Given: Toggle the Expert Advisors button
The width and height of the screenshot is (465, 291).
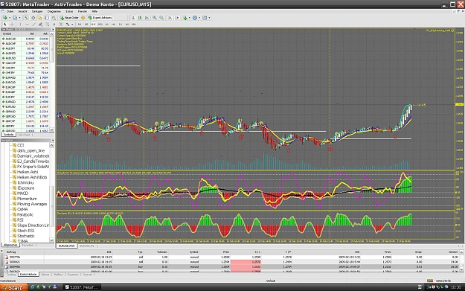Looking at the screenshot, I should click(100, 18).
